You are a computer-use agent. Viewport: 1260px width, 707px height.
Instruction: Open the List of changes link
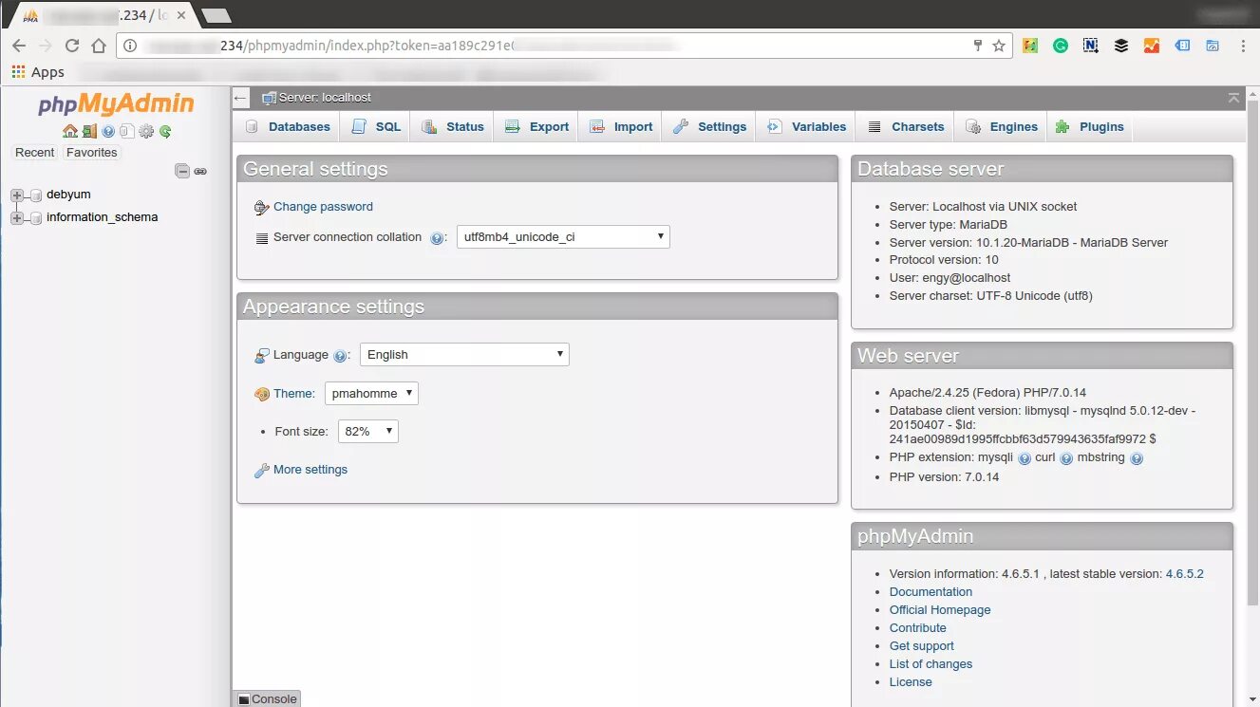coord(931,664)
